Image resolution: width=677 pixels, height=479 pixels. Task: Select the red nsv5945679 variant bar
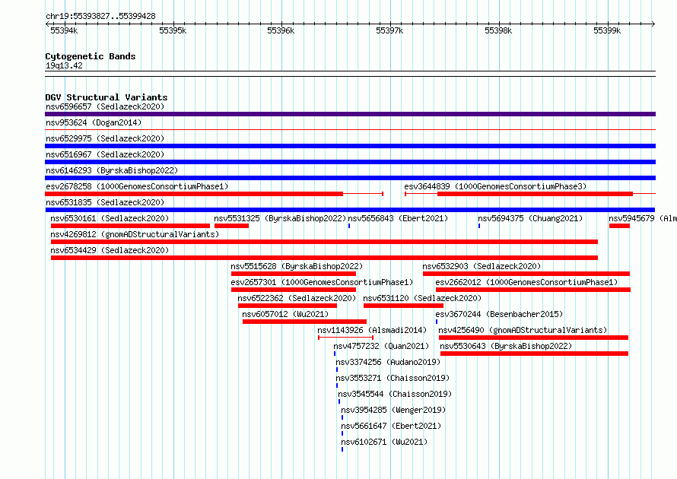click(619, 226)
